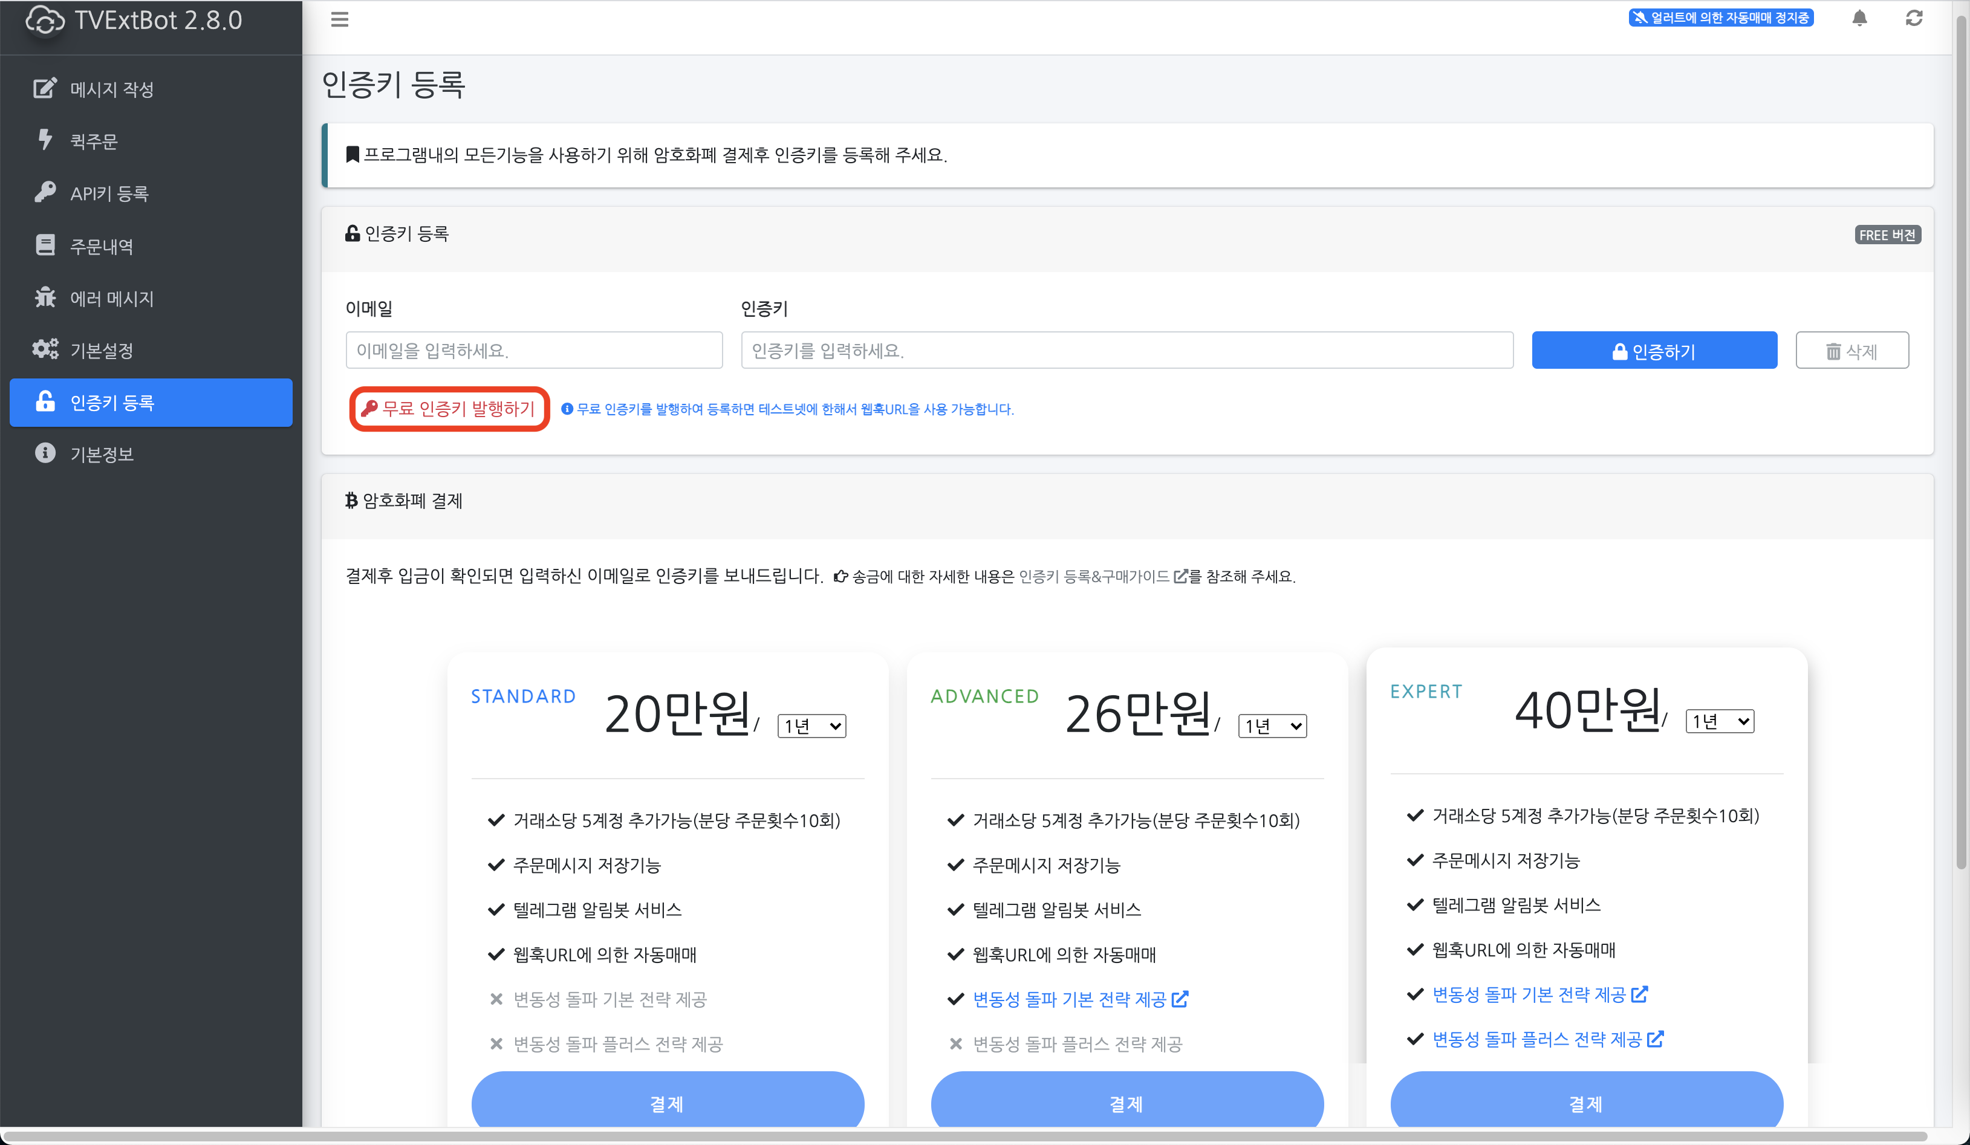The width and height of the screenshot is (1970, 1145).
Task: Click the 얼러트에 의한 자동매매 정지중 badge
Action: pyautogui.click(x=1721, y=17)
